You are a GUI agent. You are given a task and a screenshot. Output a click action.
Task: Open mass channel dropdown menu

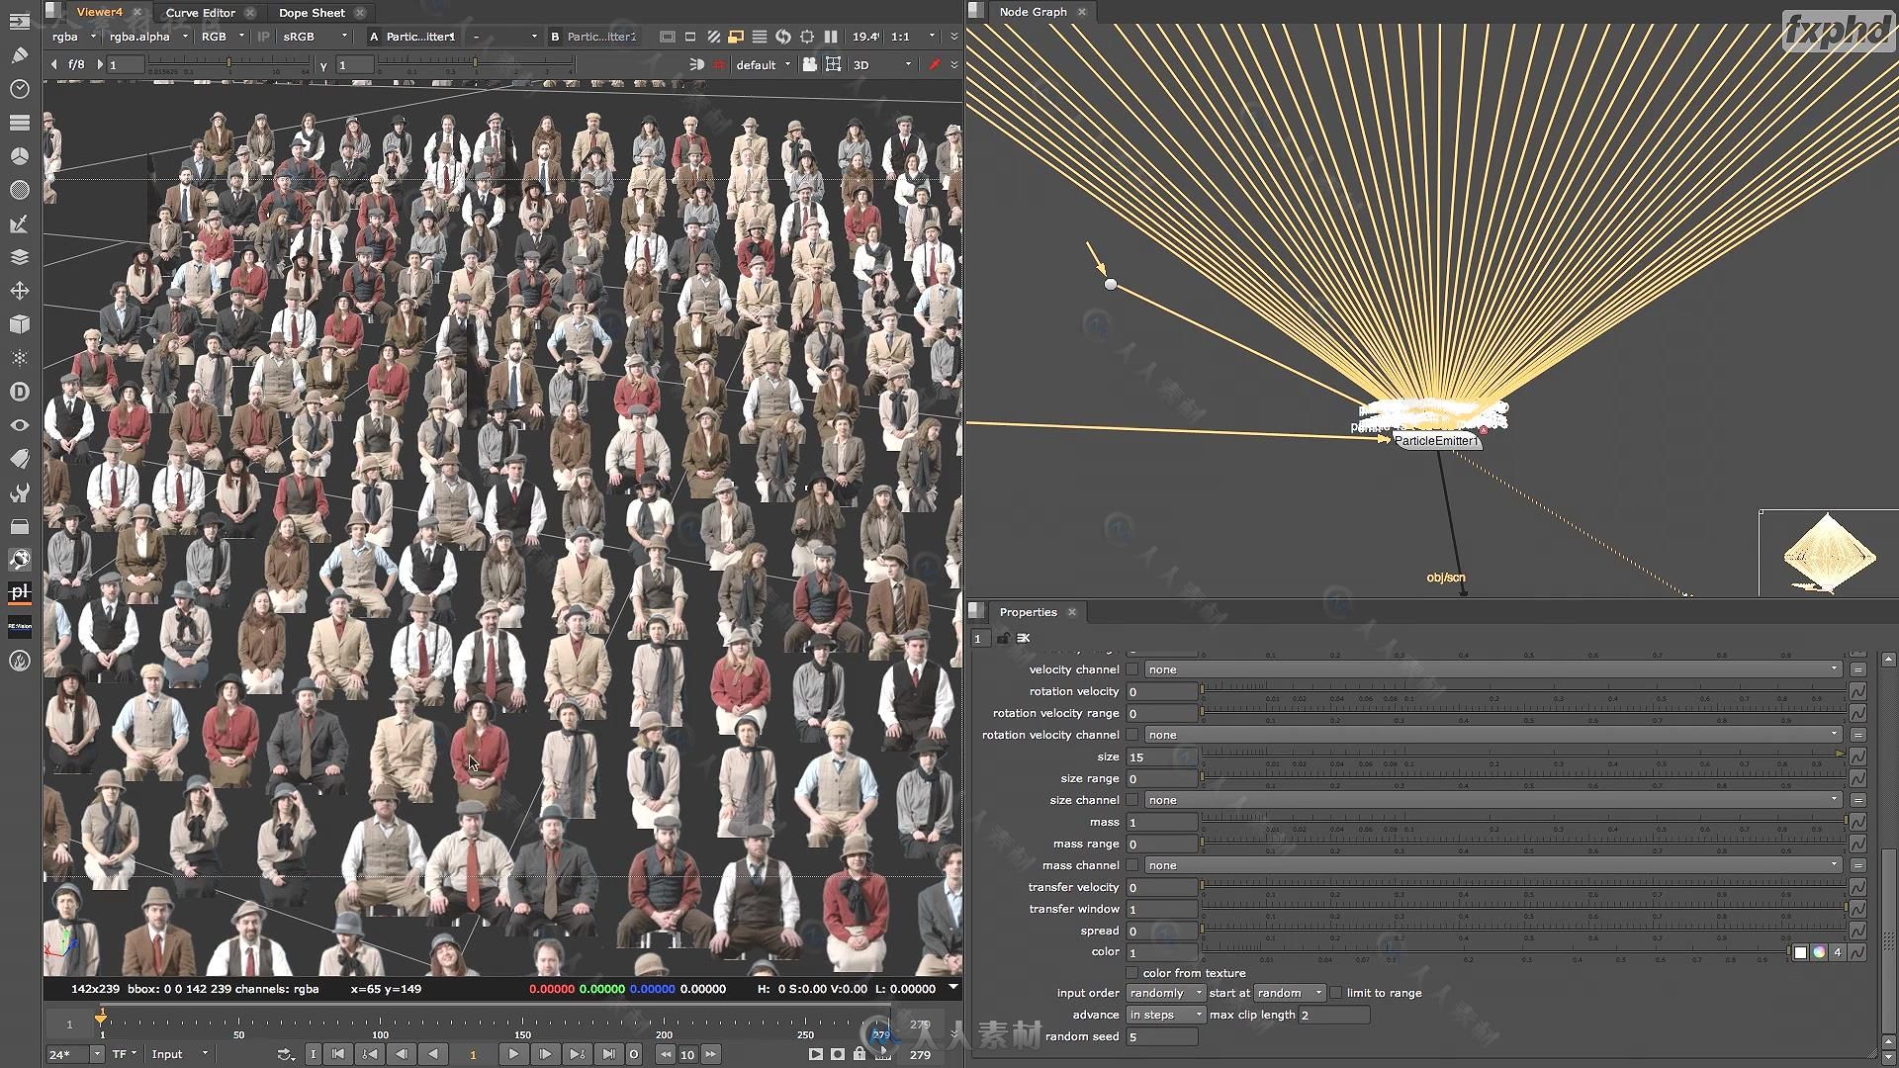pos(1490,864)
